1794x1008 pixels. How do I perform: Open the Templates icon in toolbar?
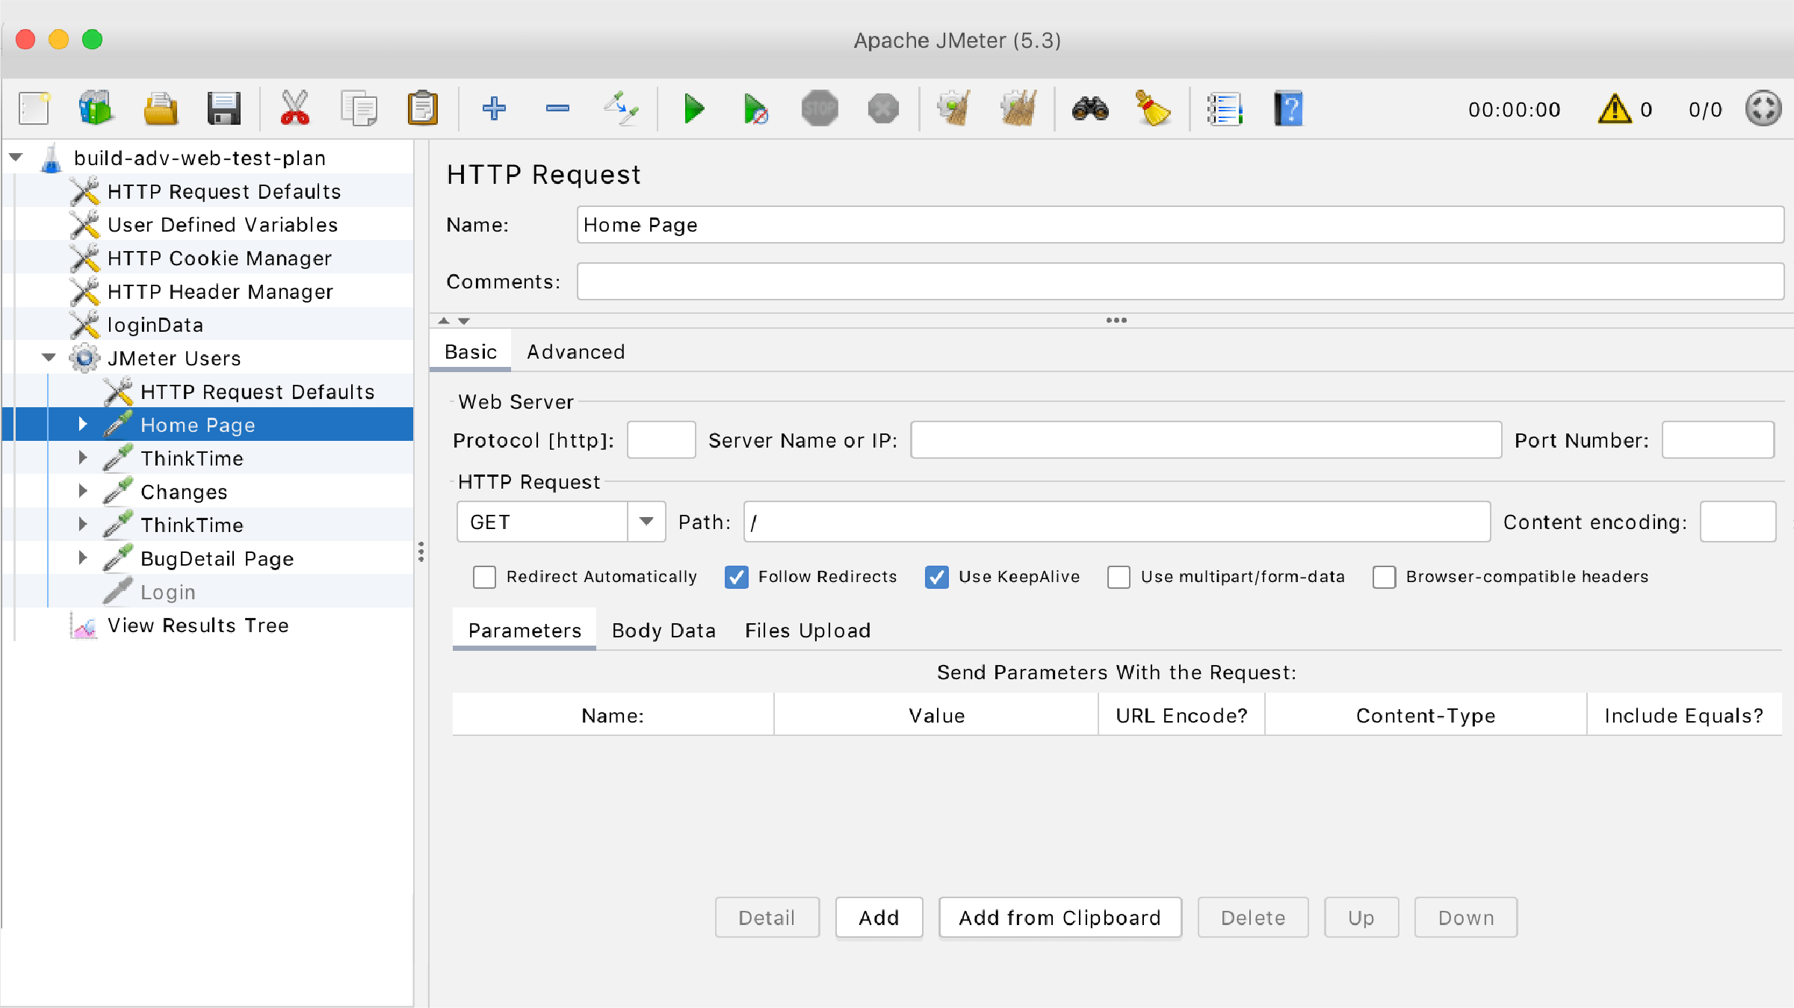coord(96,109)
